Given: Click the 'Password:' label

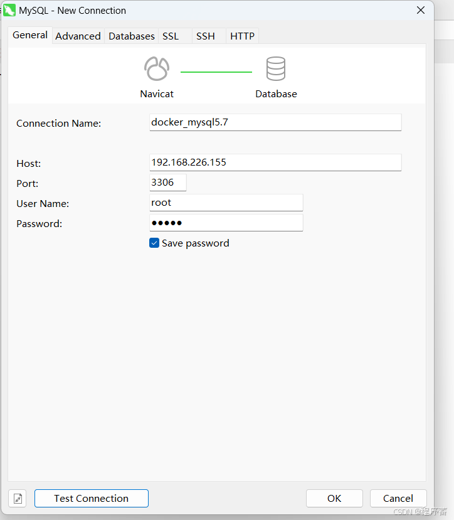Looking at the screenshot, I should tap(39, 224).
